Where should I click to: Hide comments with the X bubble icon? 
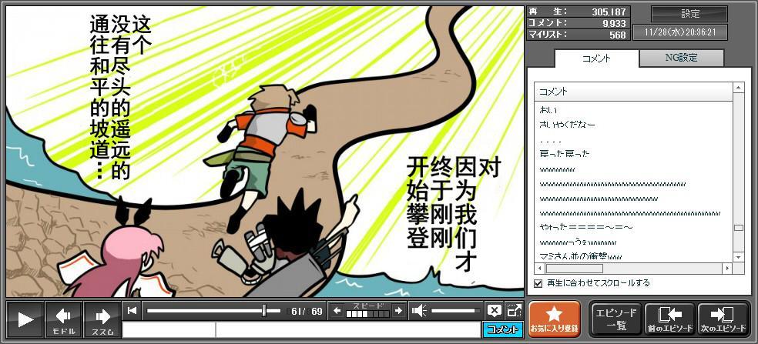click(494, 311)
